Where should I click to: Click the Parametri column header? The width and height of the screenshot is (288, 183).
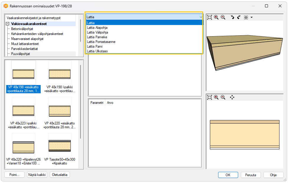(97, 103)
